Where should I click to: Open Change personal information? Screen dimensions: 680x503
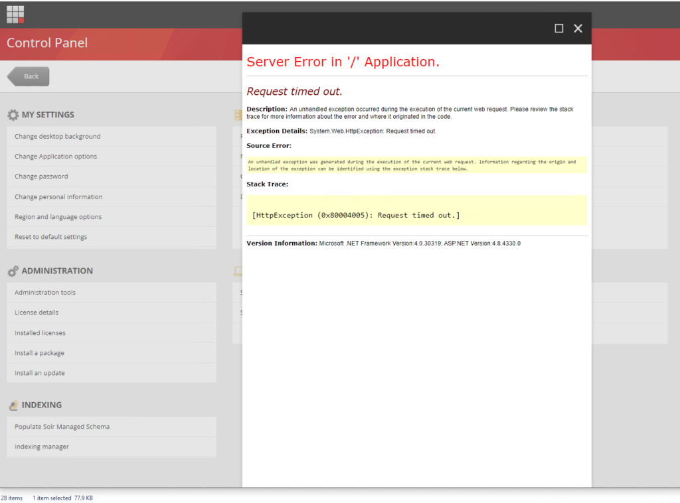[x=112, y=196]
